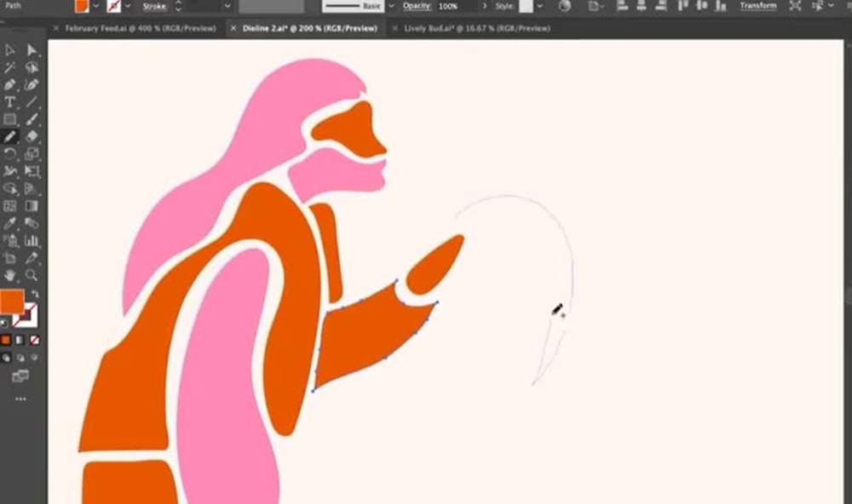
Task: Select the Line Segment tool
Action: click(x=32, y=102)
